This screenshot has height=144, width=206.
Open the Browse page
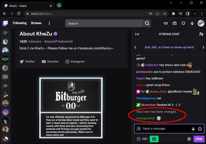tap(36, 23)
